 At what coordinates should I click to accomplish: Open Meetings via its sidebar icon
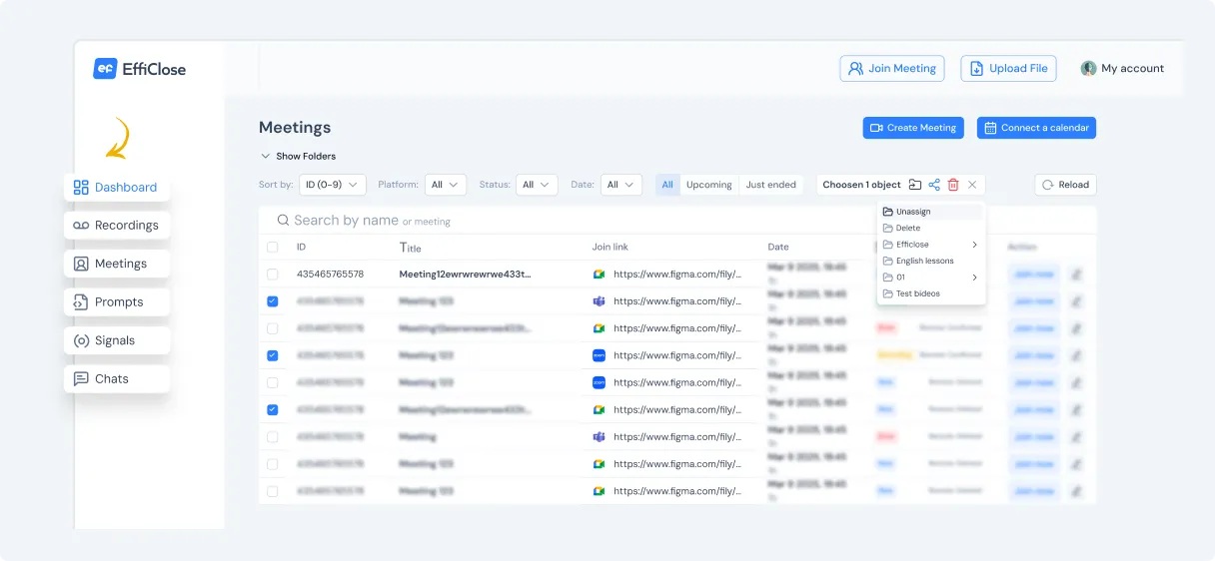pos(81,264)
